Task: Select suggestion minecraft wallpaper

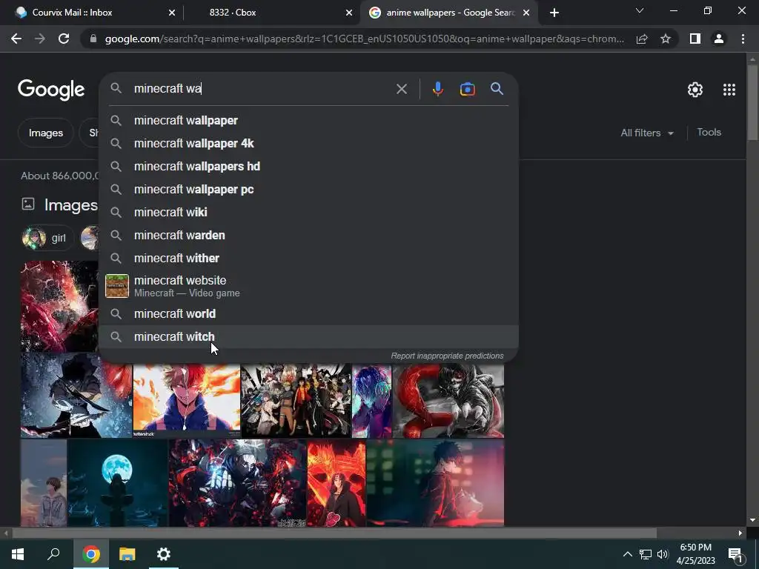Action: tap(308, 121)
